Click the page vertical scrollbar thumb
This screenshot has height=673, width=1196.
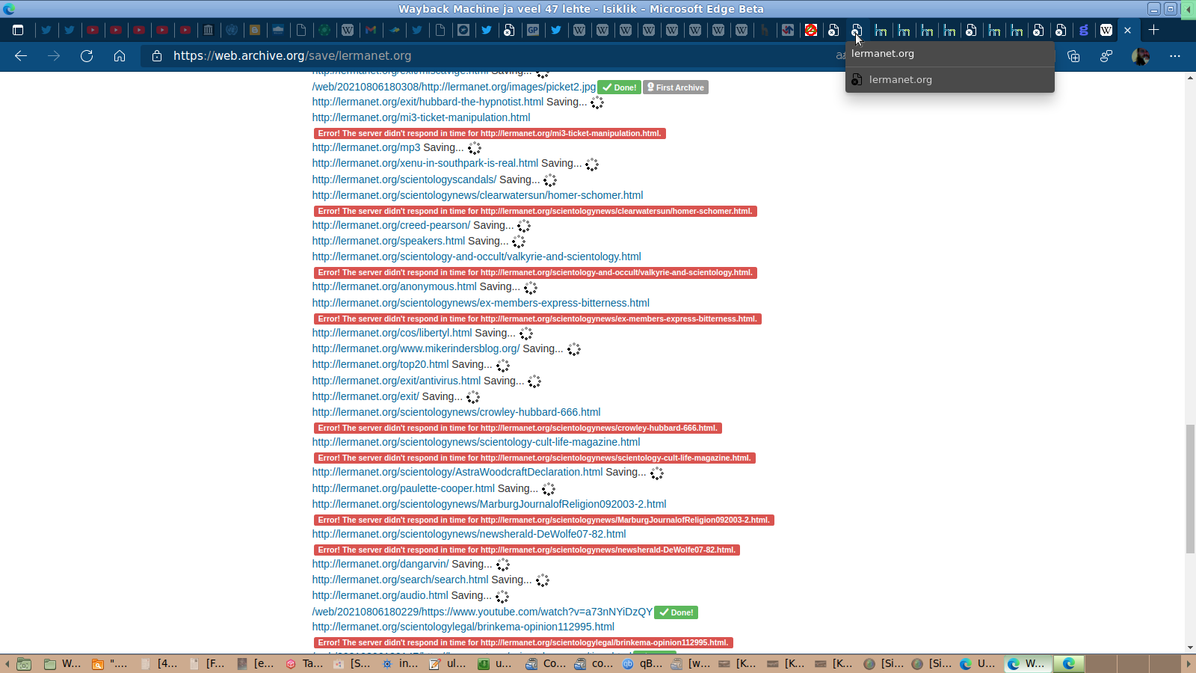point(1190,489)
